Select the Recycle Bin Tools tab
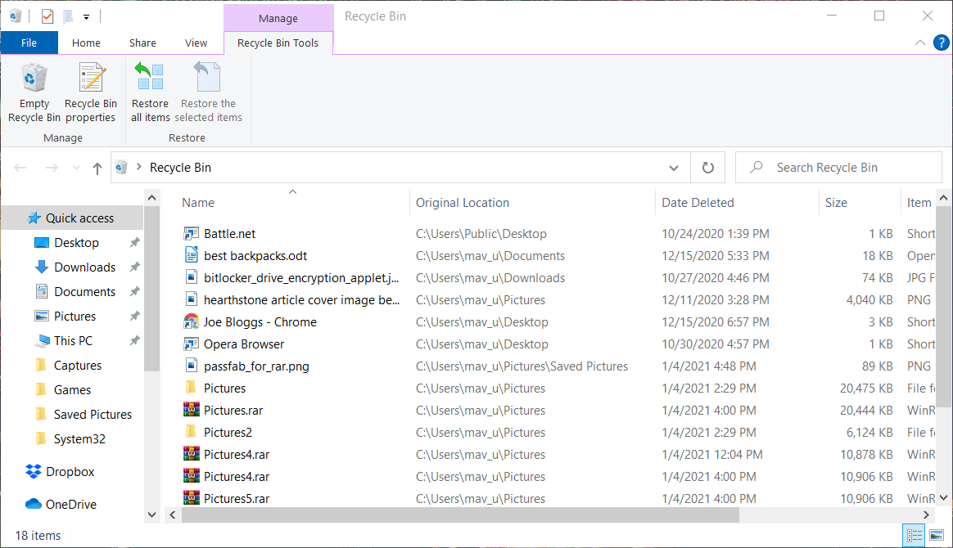 [278, 43]
